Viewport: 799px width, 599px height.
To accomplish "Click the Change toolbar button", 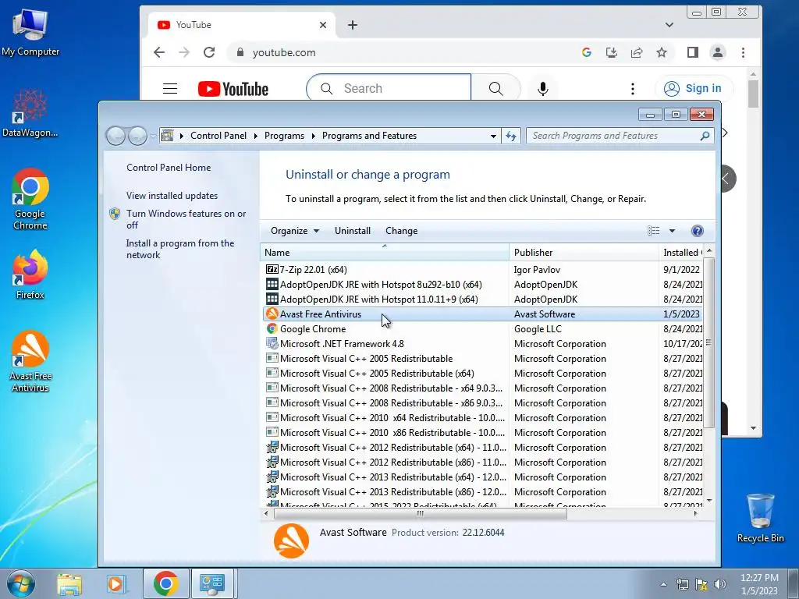I will pos(402,231).
